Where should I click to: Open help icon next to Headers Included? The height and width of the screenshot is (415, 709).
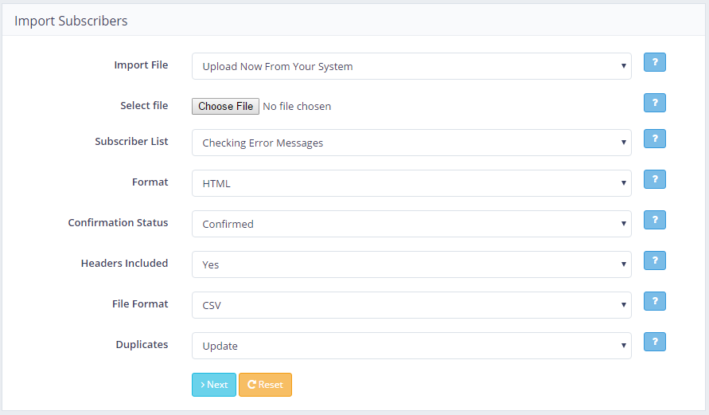tap(654, 260)
